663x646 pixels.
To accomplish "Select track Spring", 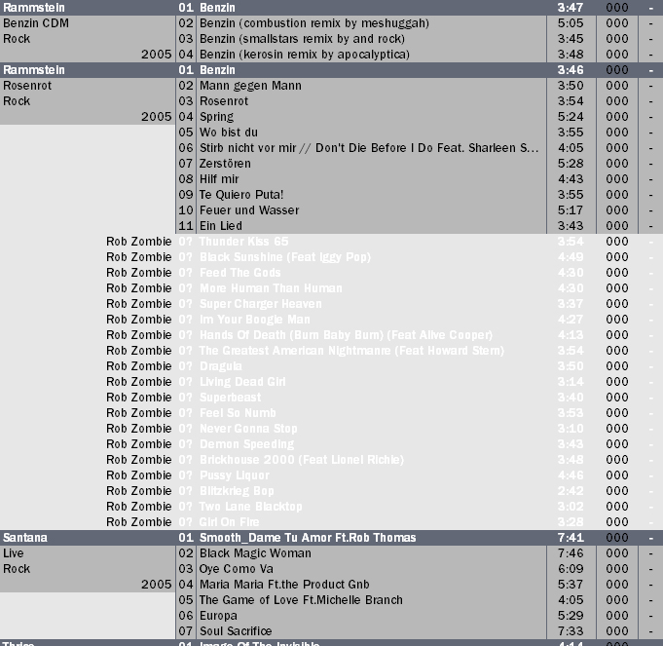I will [216, 117].
